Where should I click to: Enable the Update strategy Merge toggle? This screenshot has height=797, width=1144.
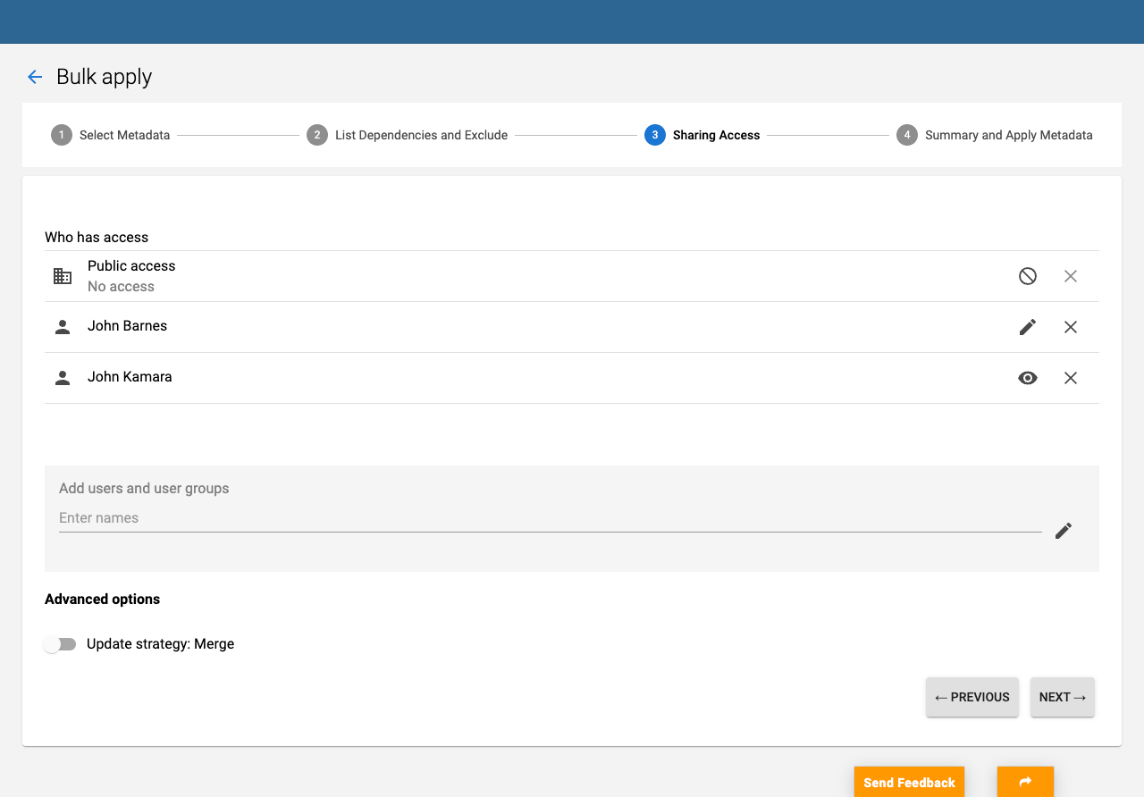click(60, 644)
